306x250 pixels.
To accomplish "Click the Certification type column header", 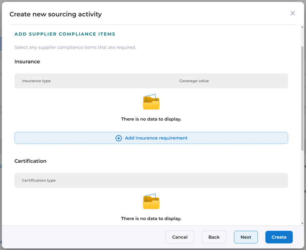I will [x=39, y=181].
